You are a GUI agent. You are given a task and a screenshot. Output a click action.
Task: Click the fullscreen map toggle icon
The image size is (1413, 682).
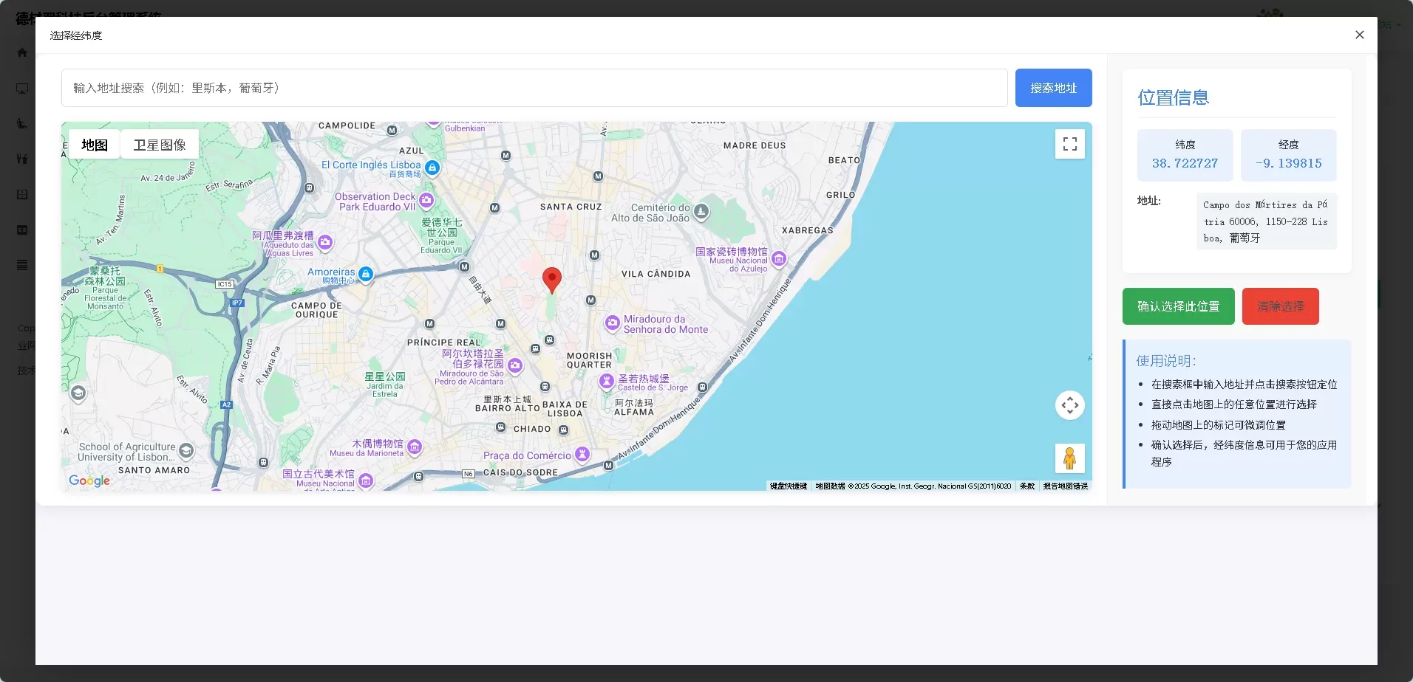pos(1069,144)
